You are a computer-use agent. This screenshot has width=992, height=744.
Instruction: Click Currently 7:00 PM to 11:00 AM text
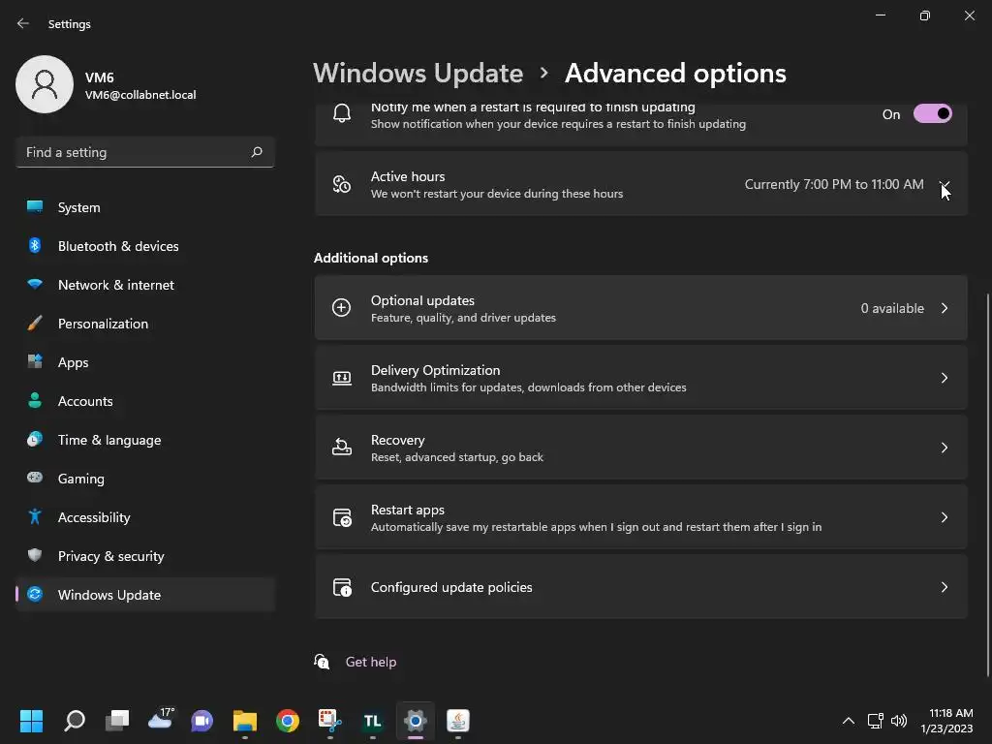click(834, 184)
